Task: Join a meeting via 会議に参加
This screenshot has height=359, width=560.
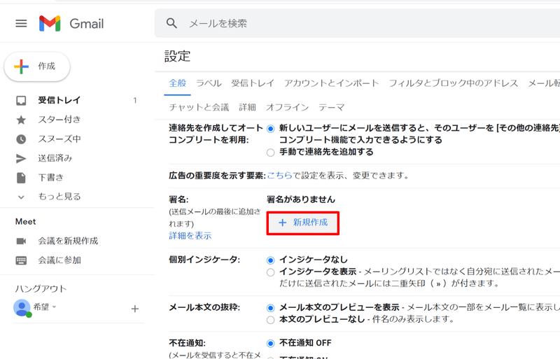Action: pyautogui.click(x=59, y=260)
